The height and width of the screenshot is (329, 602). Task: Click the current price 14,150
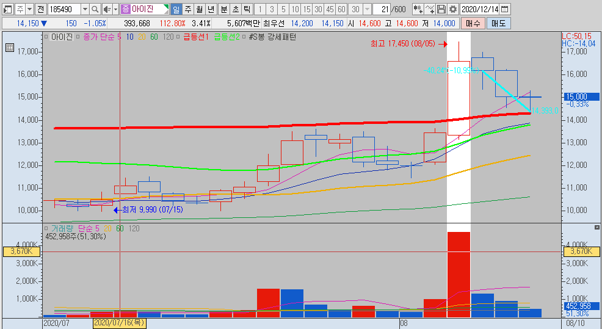27,23
